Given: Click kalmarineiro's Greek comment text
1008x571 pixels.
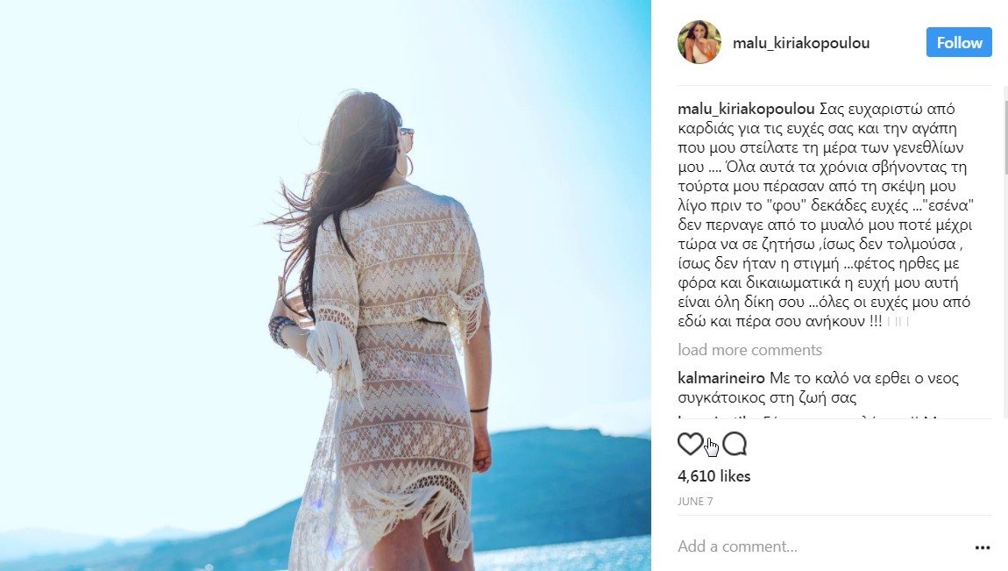Looking at the screenshot, I should pos(819,388).
